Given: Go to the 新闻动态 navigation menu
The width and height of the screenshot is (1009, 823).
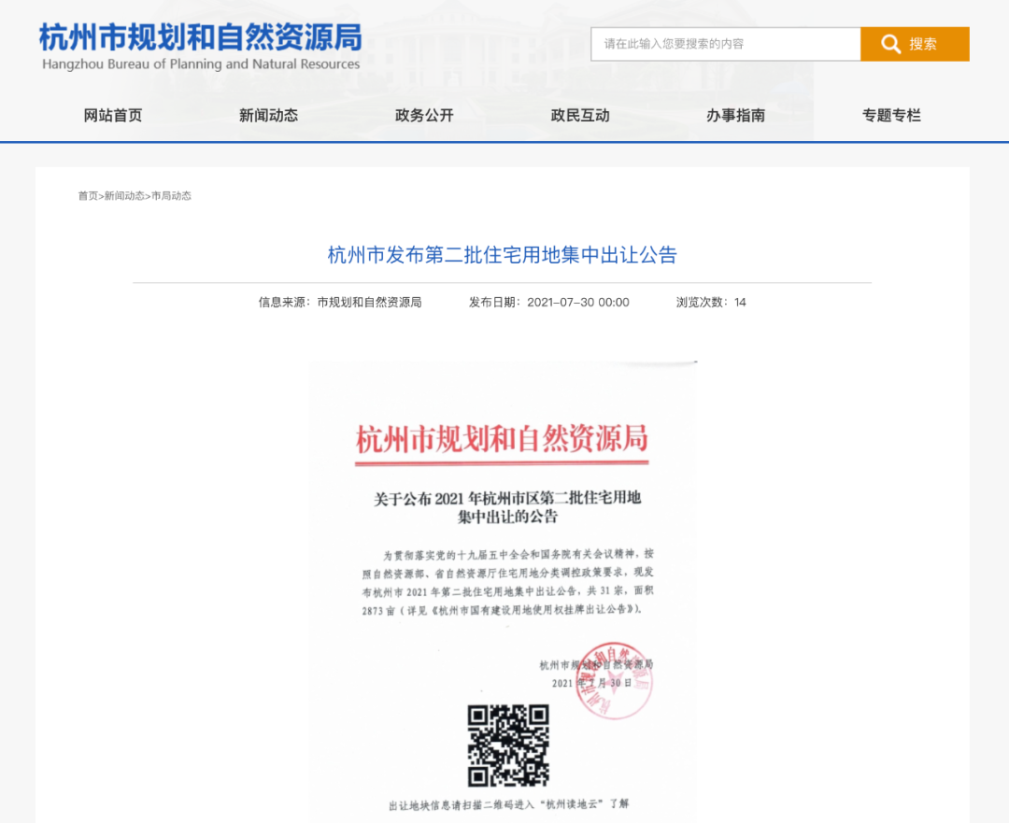Looking at the screenshot, I should (268, 116).
